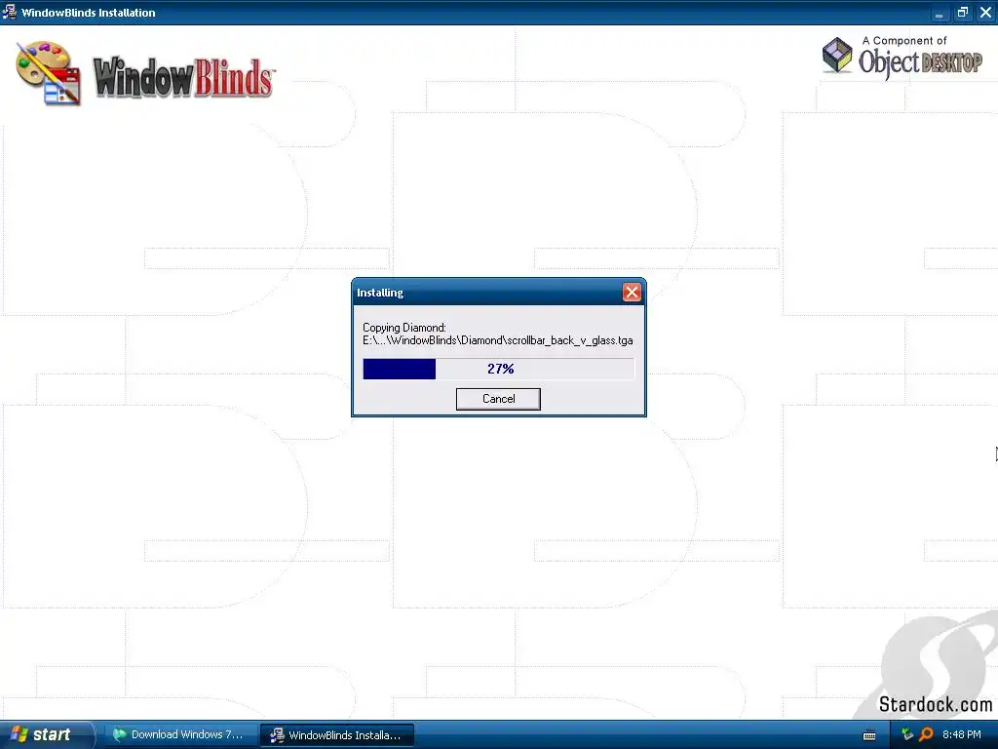Screen dimensions: 998x749
Task: Click the WindowBlinds wordmark logo
Action: (x=184, y=78)
